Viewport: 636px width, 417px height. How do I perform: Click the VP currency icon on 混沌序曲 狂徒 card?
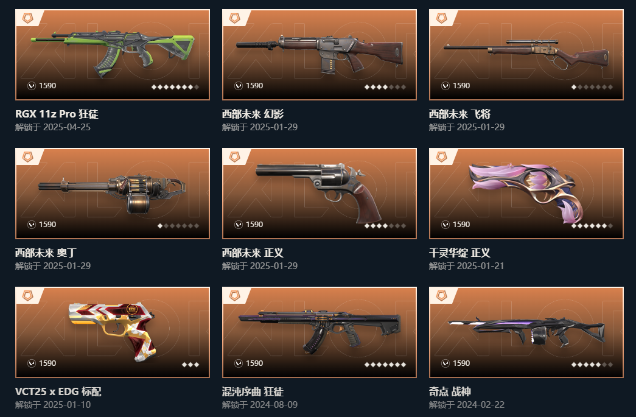point(238,363)
